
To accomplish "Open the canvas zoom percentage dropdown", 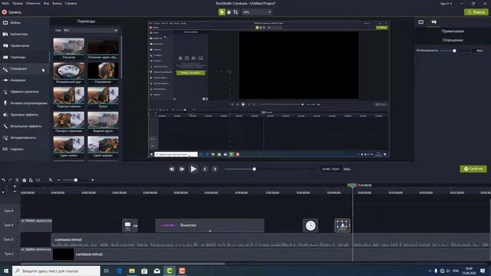I will [x=257, y=12].
